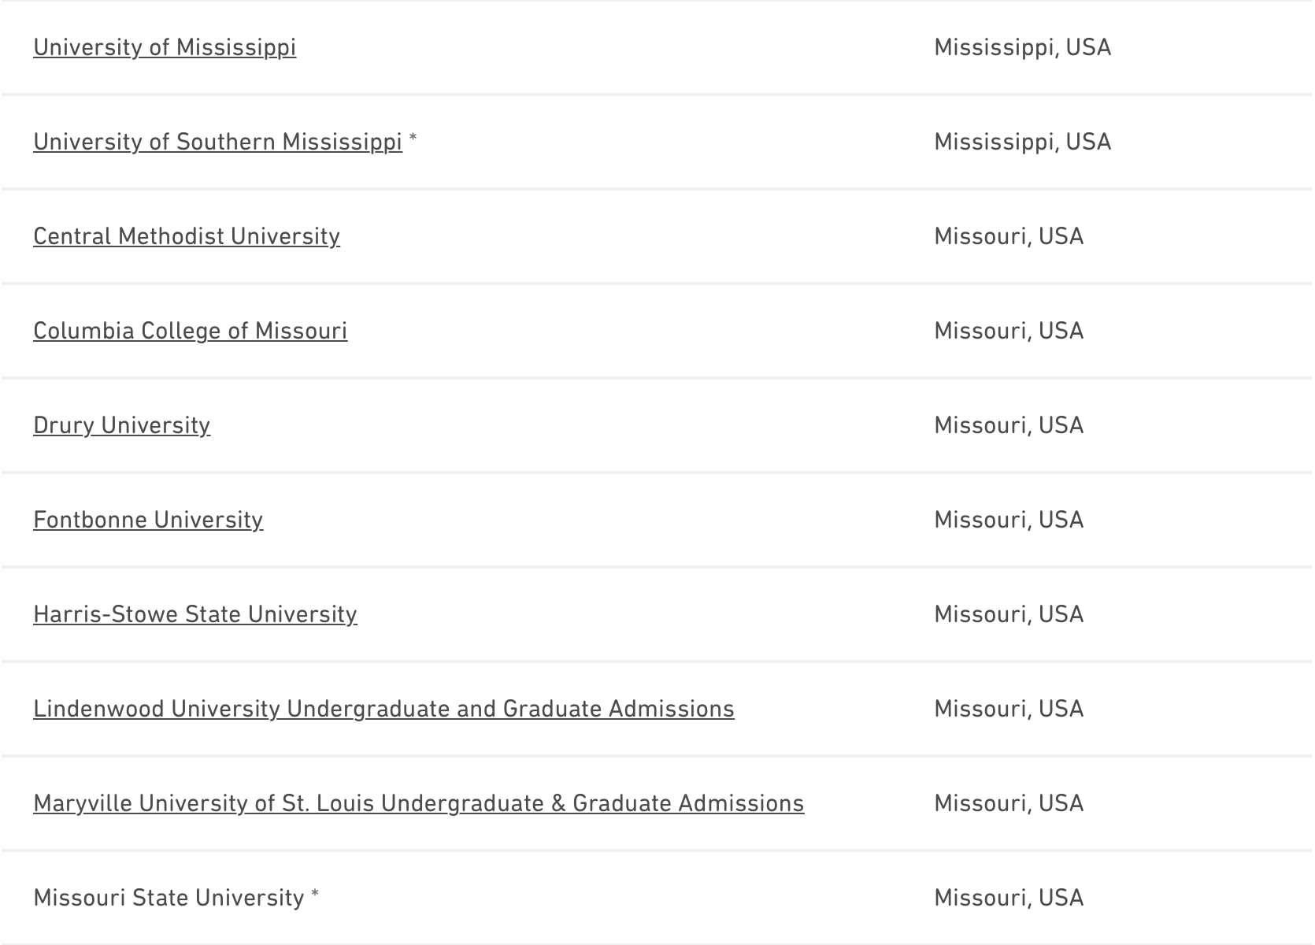Select Missouri, USA in the Lindenwood row
This screenshot has width=1315, height=945.
point(1009,709)
